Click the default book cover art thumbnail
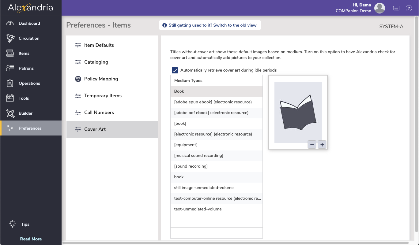The width and height of the screenshot is (419, 245). (x=298, y=112)
